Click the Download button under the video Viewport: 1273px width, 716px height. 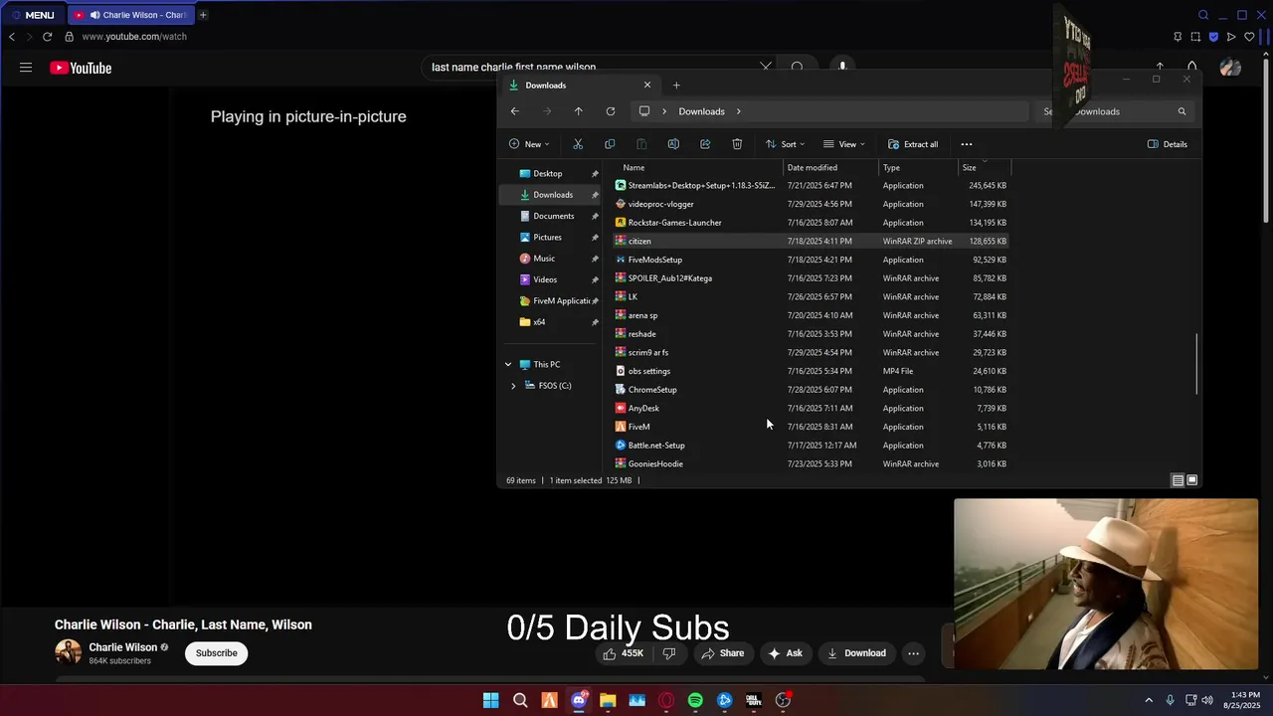[856, 653]
